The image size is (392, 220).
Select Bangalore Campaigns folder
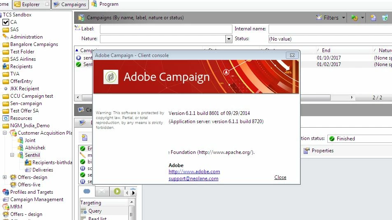(x=34, y=44)
